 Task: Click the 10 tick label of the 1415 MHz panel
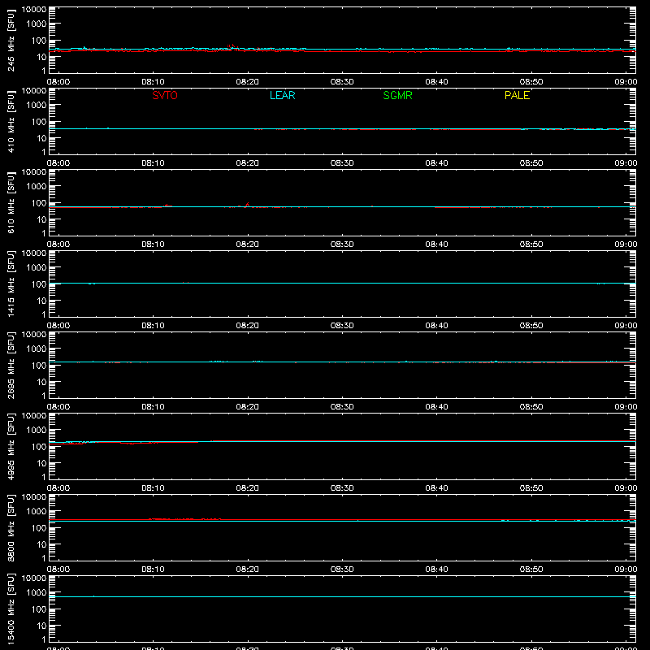pos(41,301)
